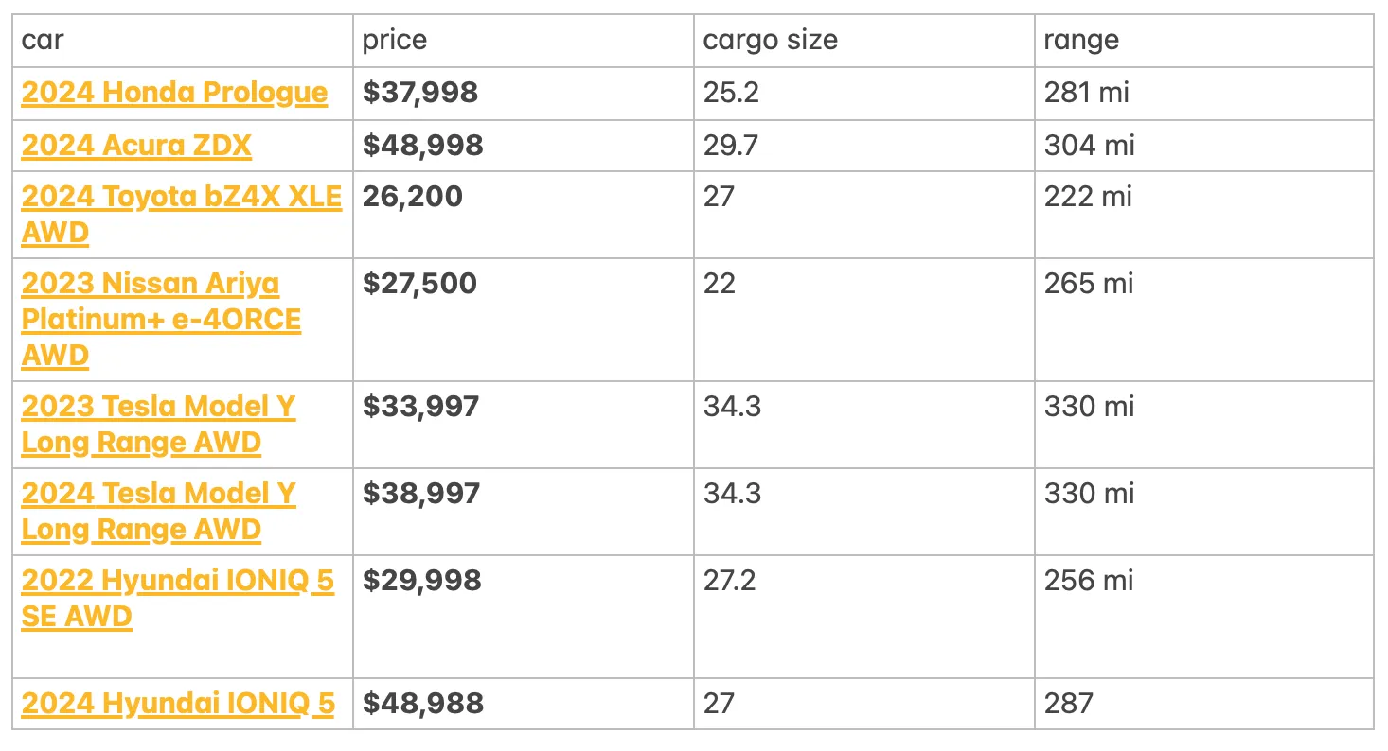The image size is (1388, 751).
Task: Click the $37,998 price cell
Action: [420, 93]
